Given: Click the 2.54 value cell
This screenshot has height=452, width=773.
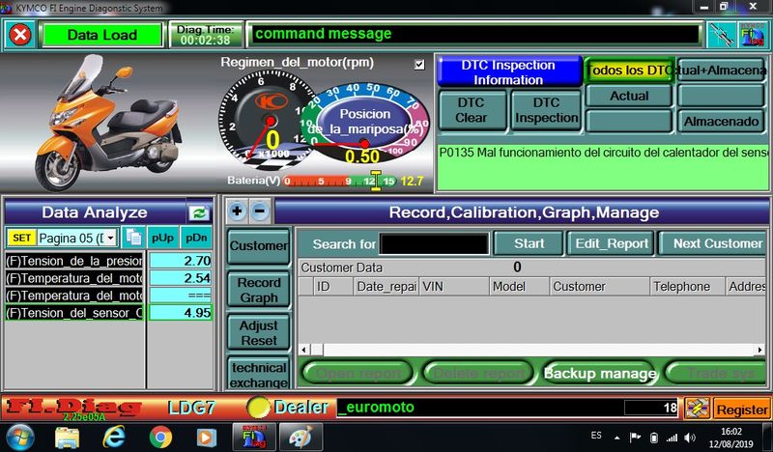Looking at the screenshot, I should click(x=181, y=278).
